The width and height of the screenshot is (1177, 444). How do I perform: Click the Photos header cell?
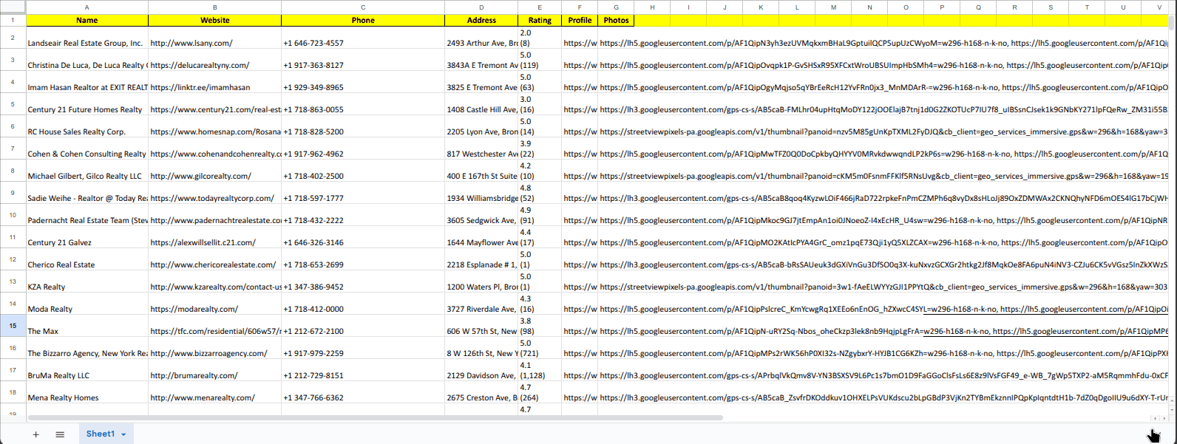[616, 20]
